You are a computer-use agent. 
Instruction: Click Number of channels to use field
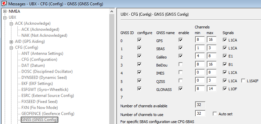coord(200,113)
